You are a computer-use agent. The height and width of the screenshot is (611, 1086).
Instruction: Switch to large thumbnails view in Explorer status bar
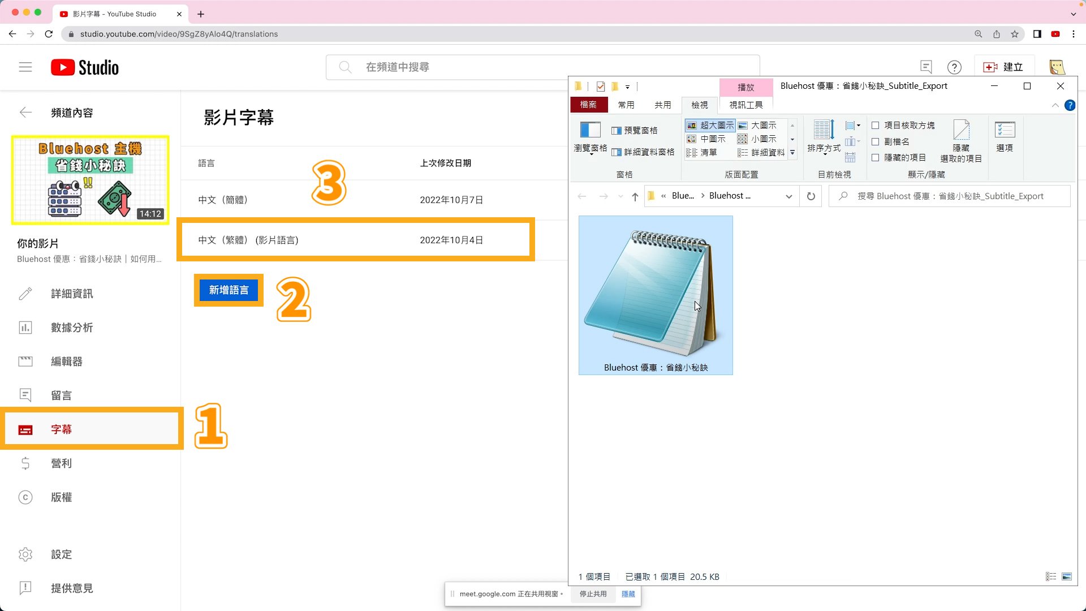(x=1067, y=576)
